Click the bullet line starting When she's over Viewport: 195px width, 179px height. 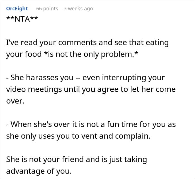click(x=91, y=124)
